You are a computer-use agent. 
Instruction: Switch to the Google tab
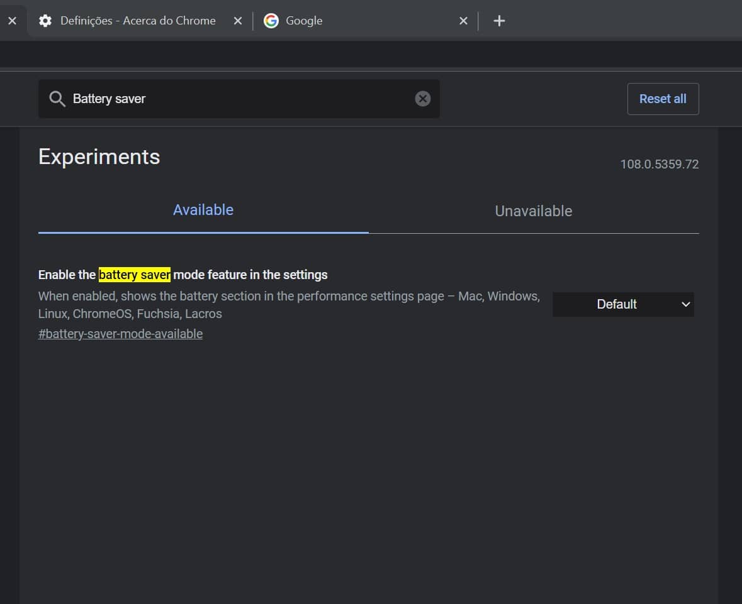[352, 21]
